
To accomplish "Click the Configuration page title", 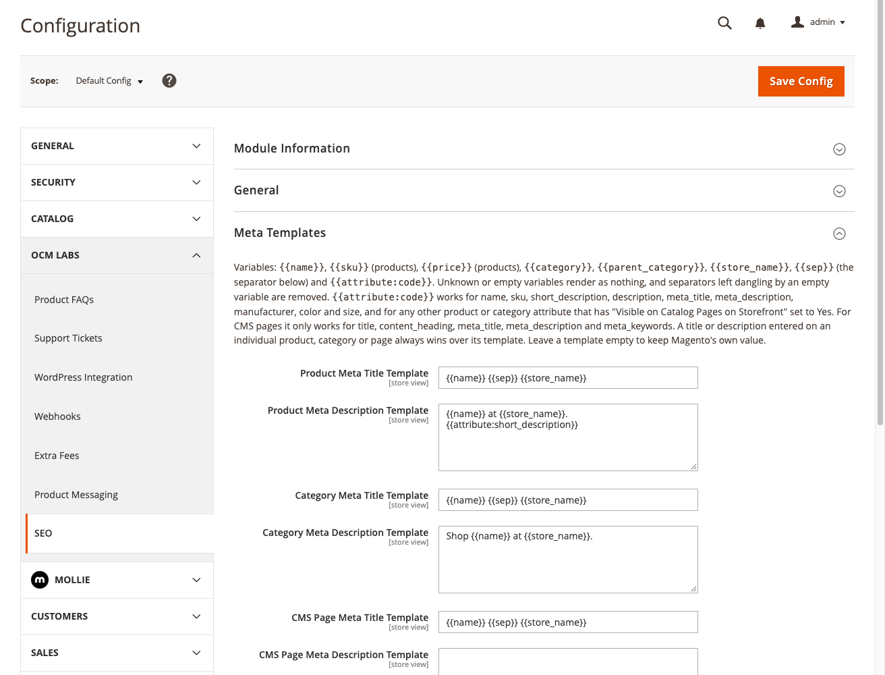I will [x=80, y=26].
